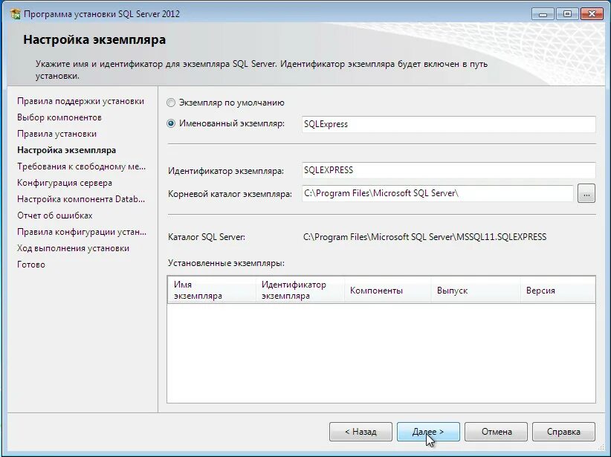
Task: Click the Корневой каталог экземпляра label
Action: click(x=230, y=194)
